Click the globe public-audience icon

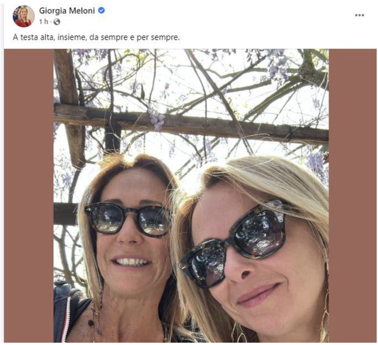click(57, 22)
